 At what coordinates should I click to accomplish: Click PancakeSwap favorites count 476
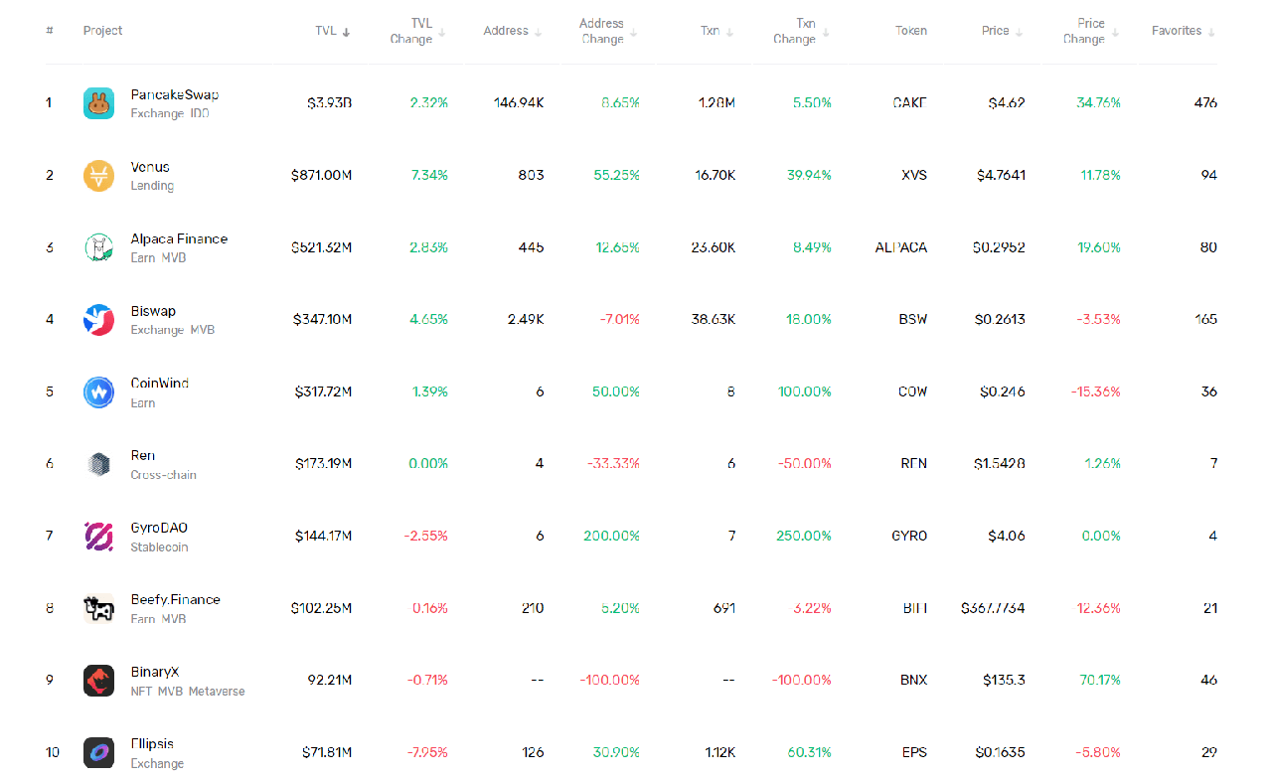point(1205,103)
